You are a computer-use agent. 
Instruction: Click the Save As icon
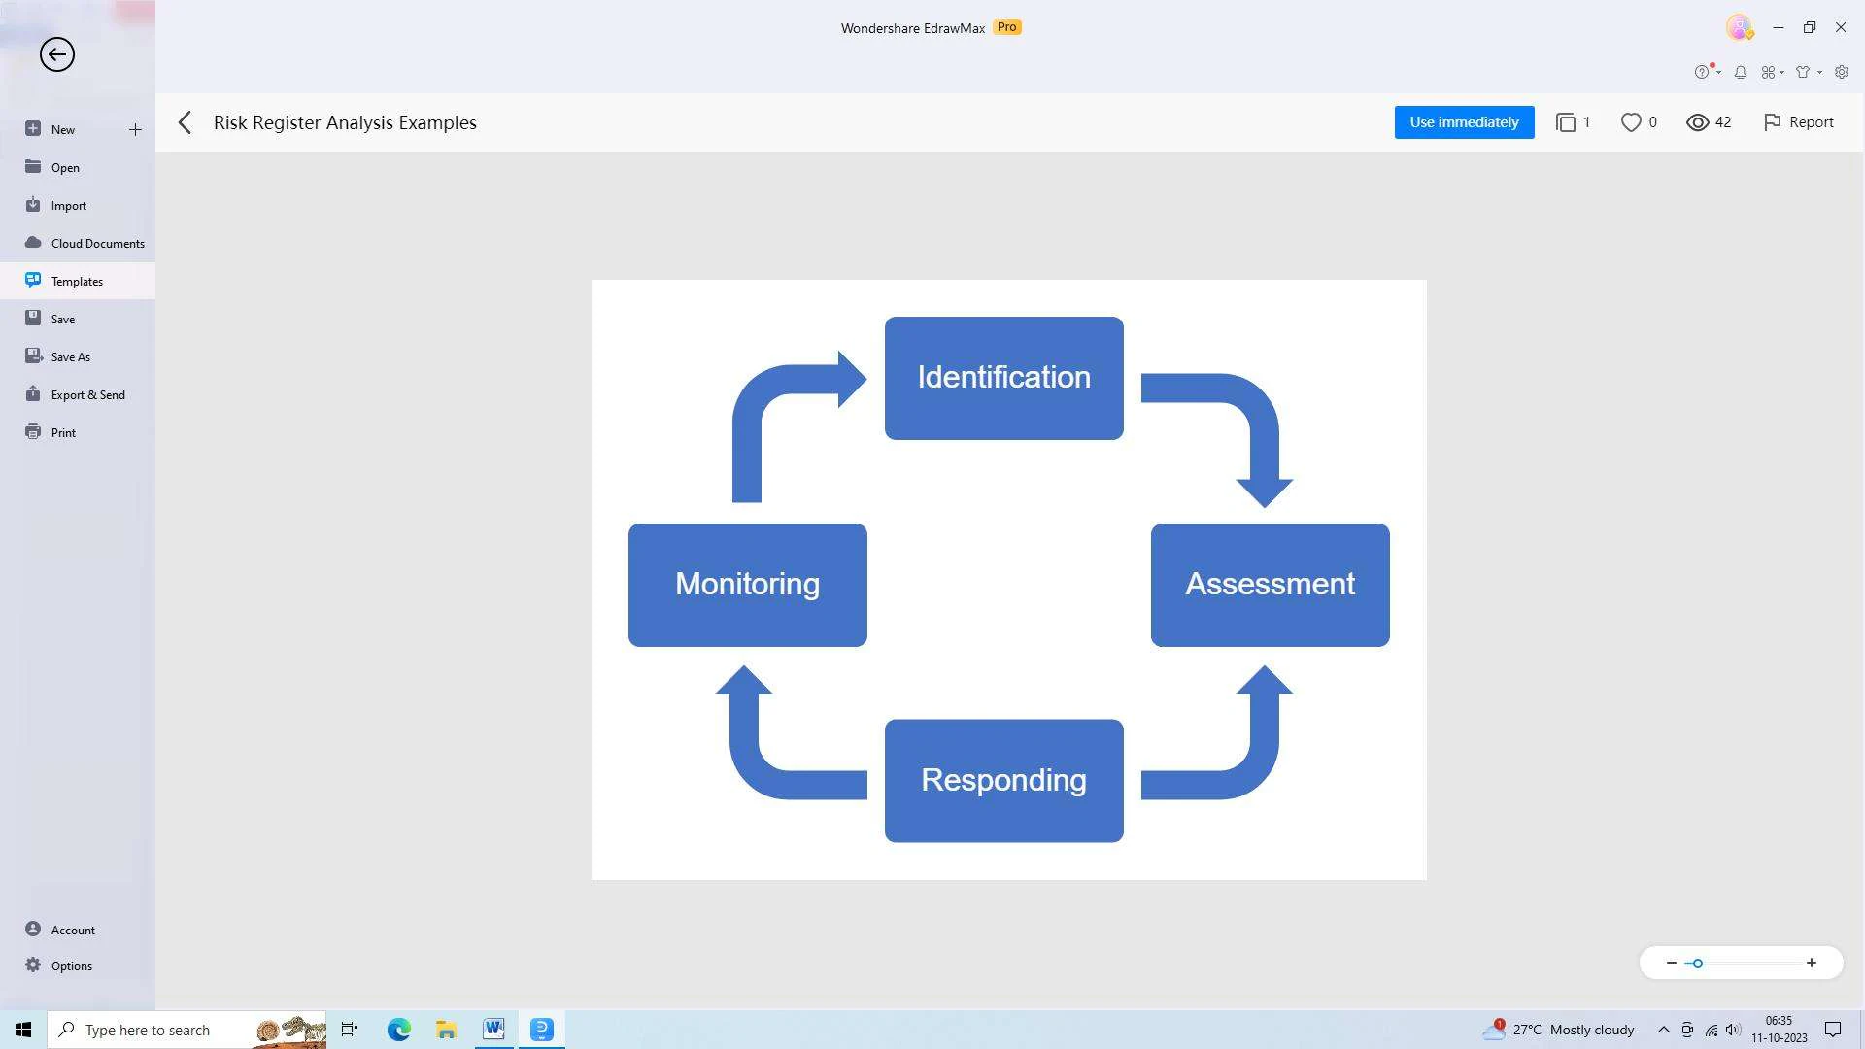coord(32,355)
